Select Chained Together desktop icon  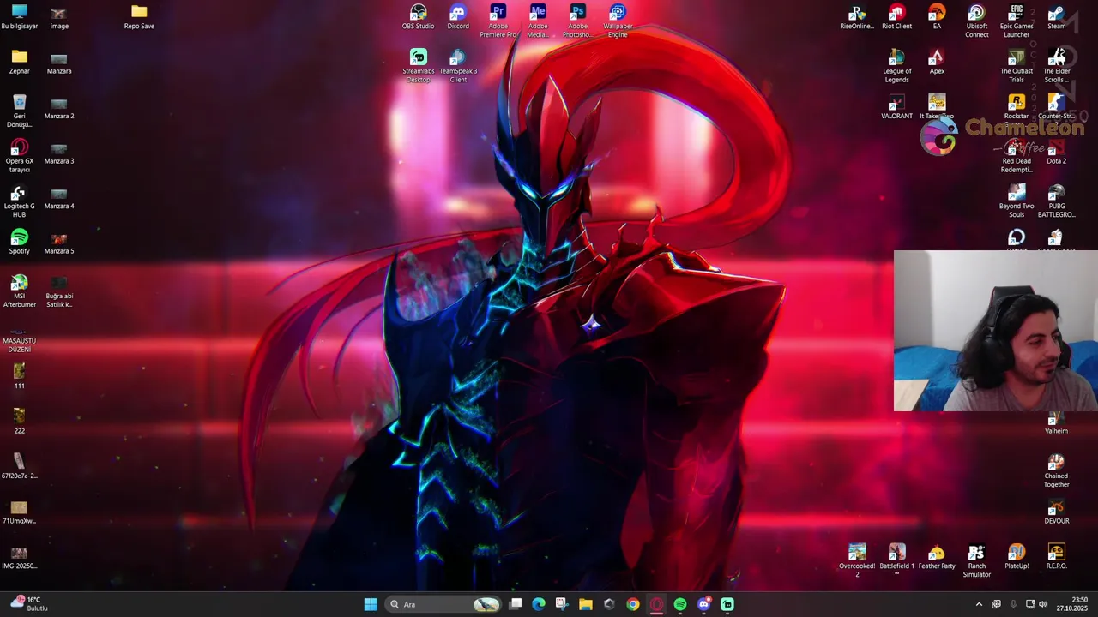pos(1056,470)
